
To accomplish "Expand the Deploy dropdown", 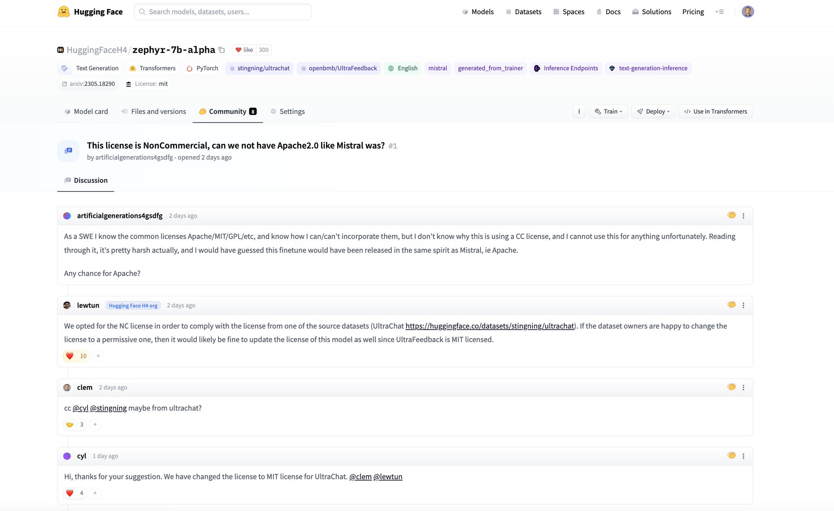I will pyautogui.click(x=653, y=111).
